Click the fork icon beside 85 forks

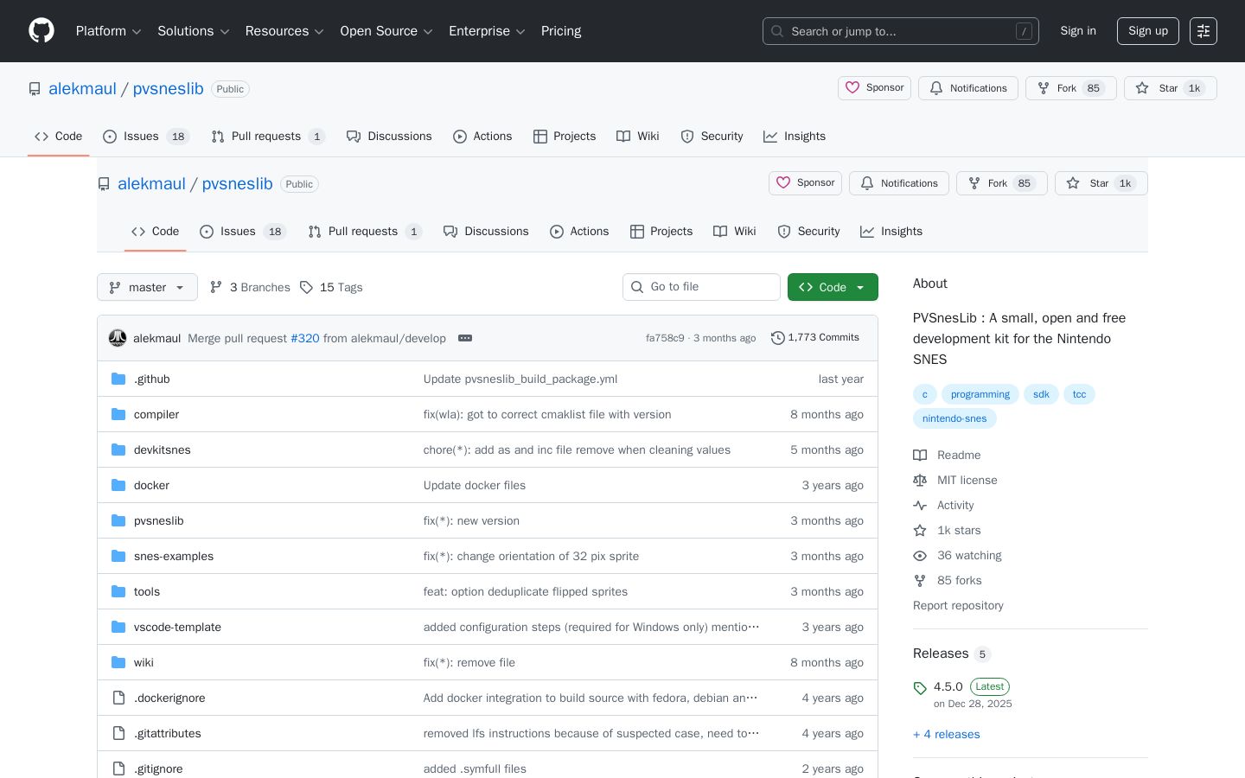[x=920, y=581]
